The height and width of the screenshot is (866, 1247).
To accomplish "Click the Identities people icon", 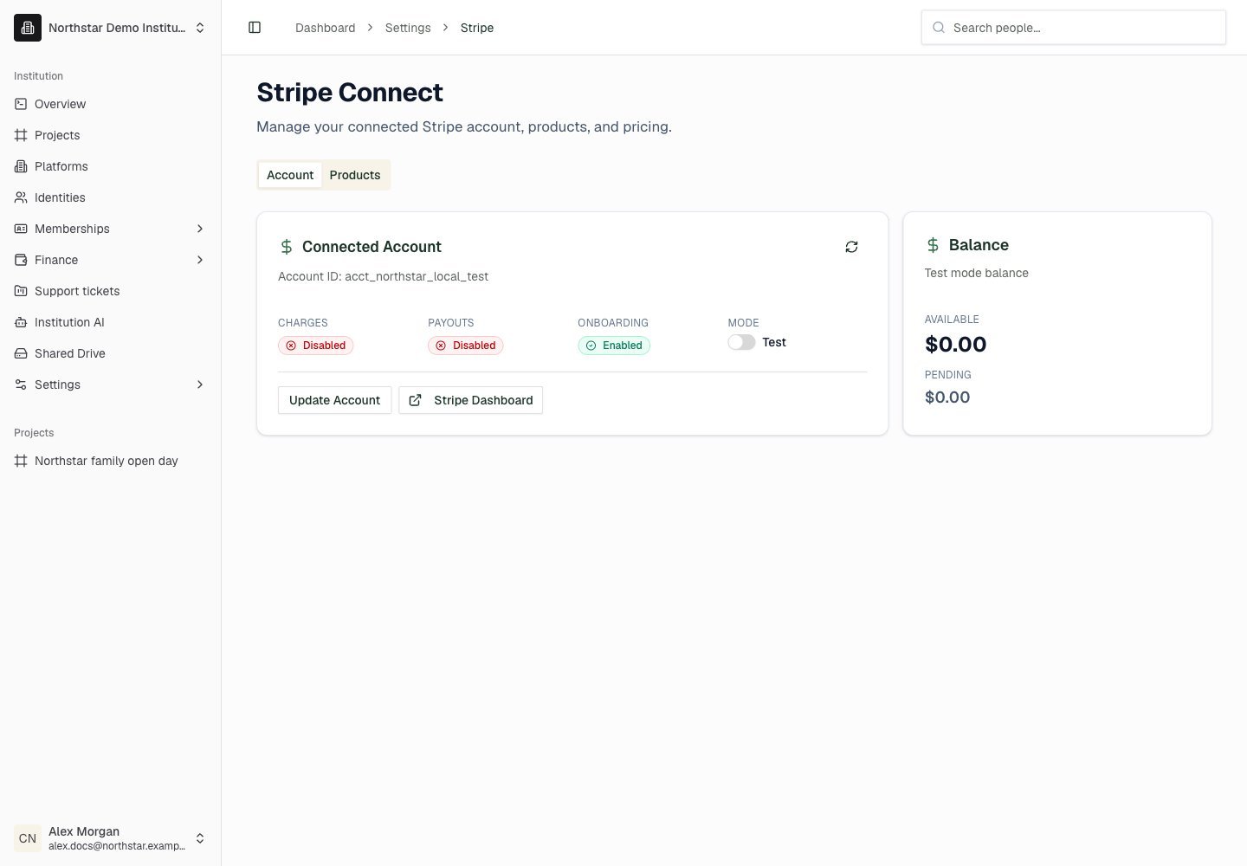I will pos(21,197).
